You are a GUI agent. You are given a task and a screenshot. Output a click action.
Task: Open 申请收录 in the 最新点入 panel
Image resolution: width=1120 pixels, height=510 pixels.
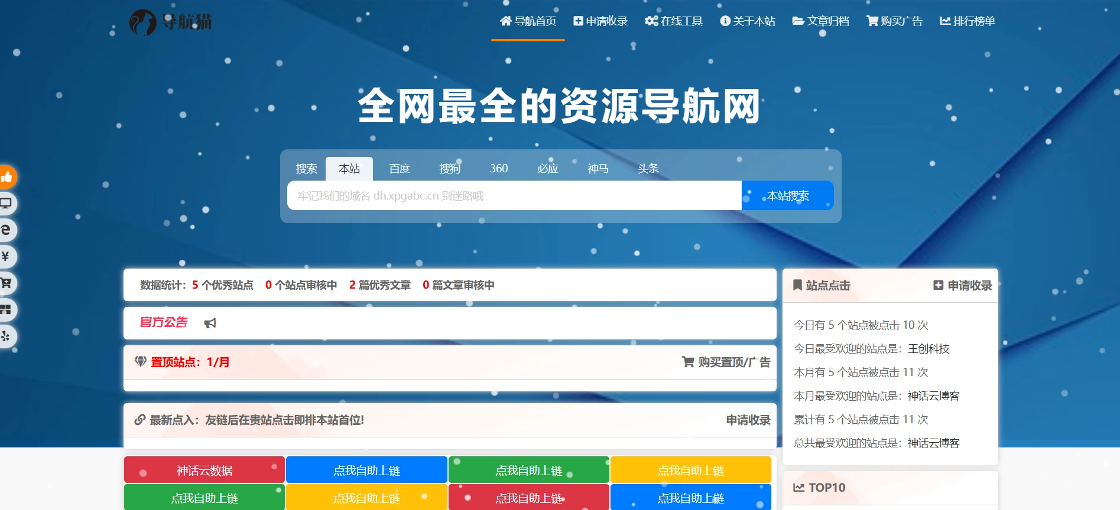[x=748, y=420]
